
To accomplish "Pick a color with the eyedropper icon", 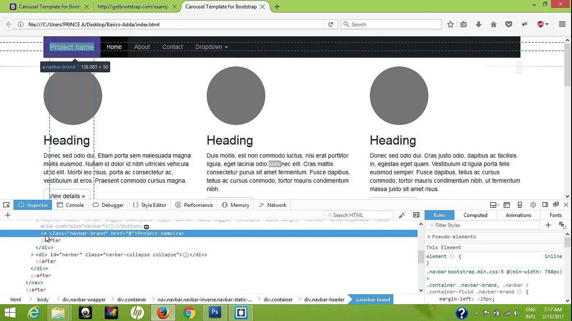I will [x=402, y=215].
